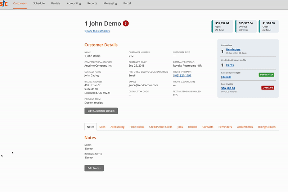Click the red alert icon beside customer name
Screen dimensions: 288x192
tap(126, 23)
